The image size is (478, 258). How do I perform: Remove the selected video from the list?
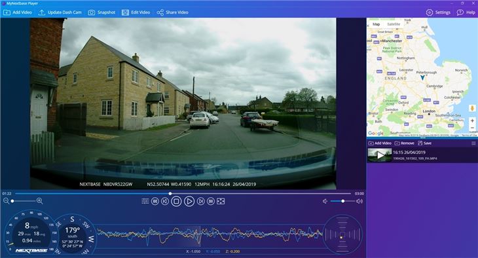point(404,143)
